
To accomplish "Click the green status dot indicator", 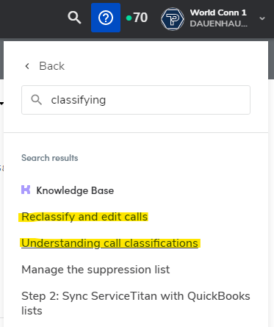I will (x=129, y=18).
